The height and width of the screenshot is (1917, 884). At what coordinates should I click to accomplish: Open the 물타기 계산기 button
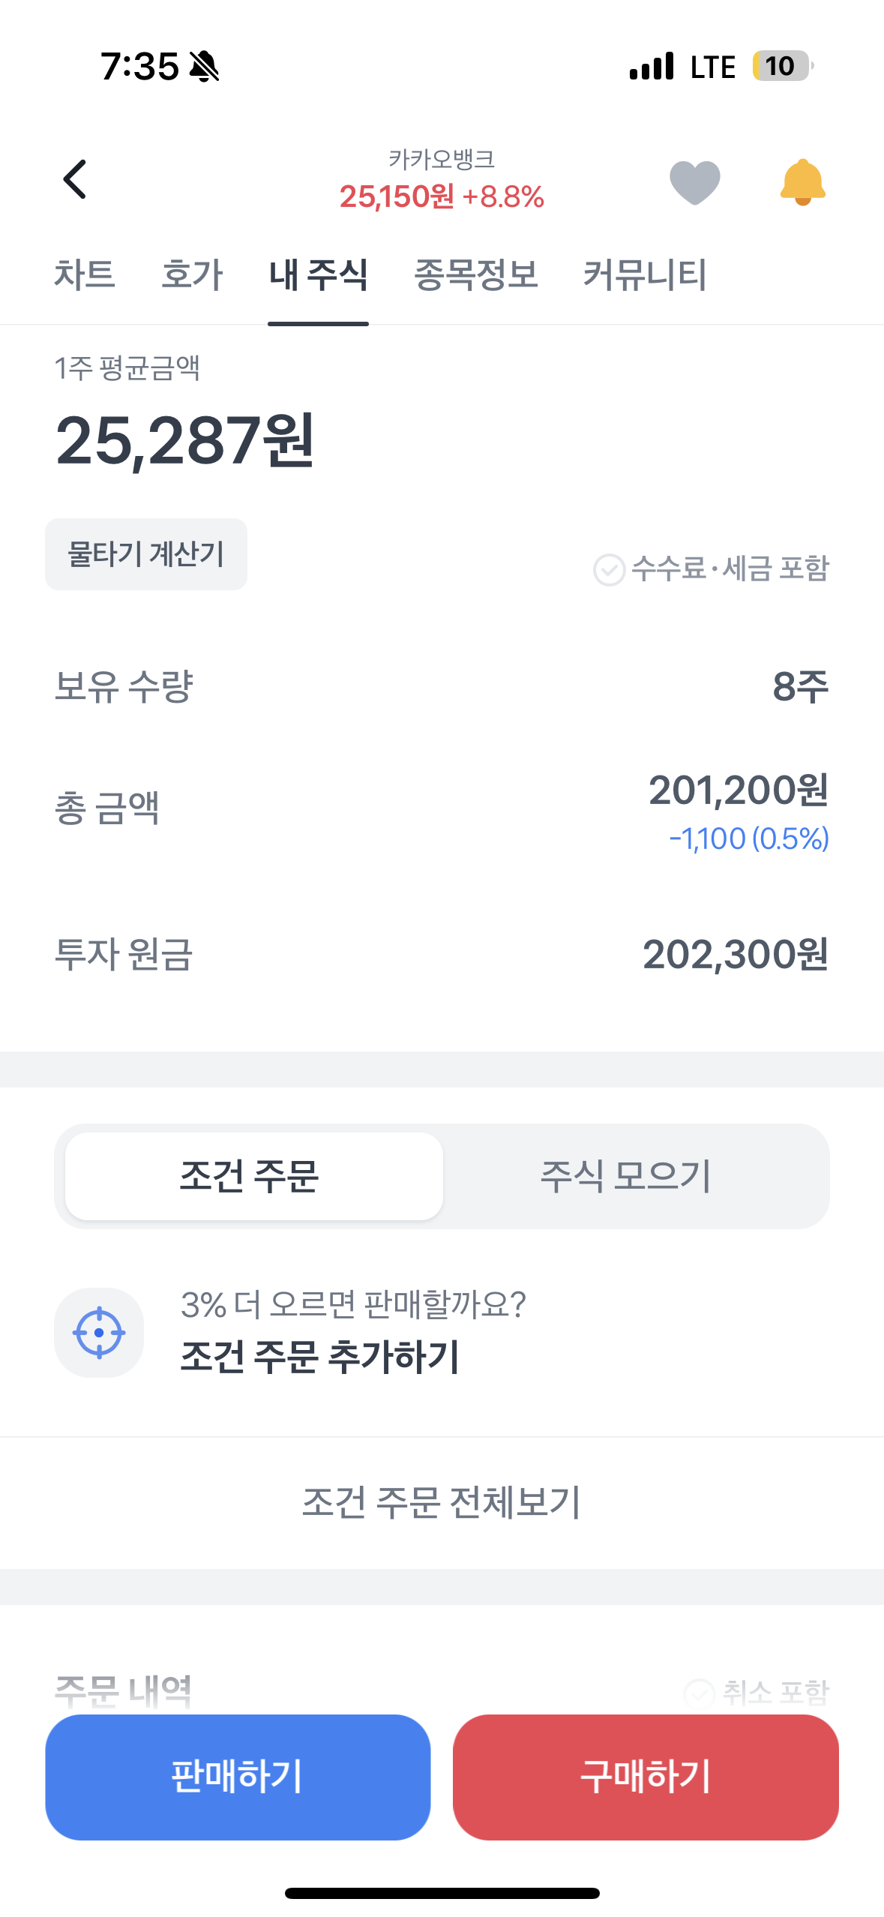click(x=146, y=554)
